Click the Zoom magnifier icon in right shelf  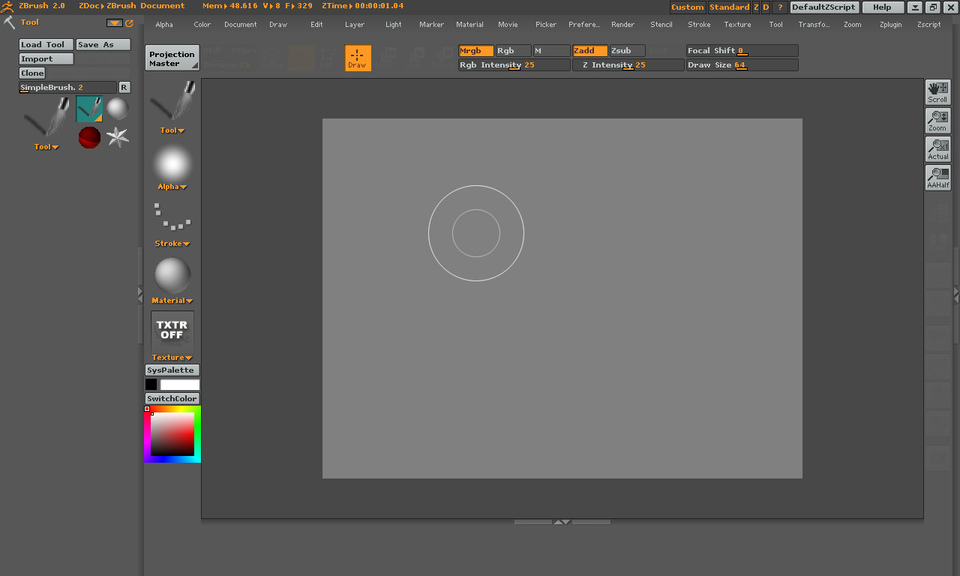click(937, 120)
